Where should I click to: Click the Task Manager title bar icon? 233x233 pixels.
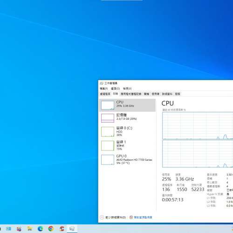102,83
